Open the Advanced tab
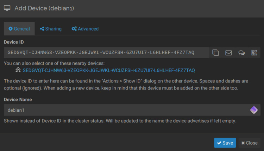This screenshot has height=151, width=264. click(x=85, y=29)
